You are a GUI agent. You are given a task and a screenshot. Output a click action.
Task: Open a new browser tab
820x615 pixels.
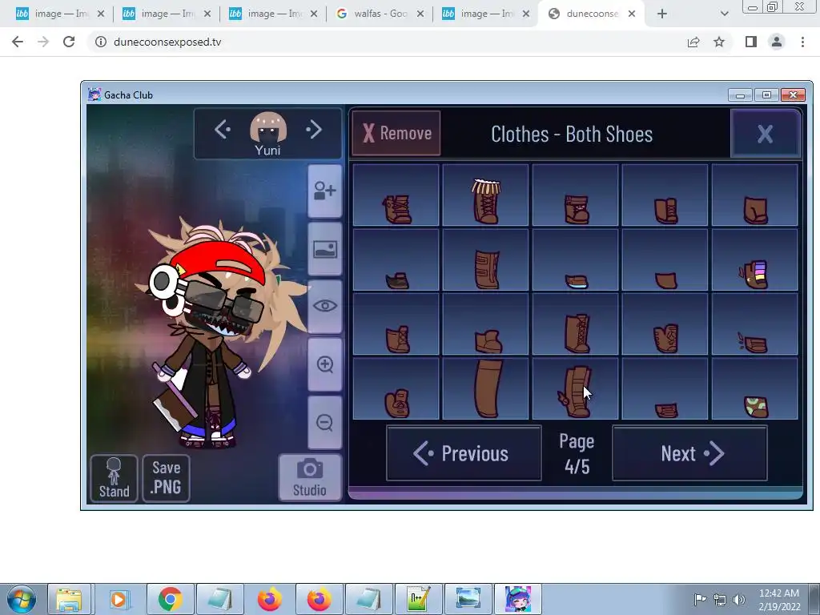(x=662, y=14)
